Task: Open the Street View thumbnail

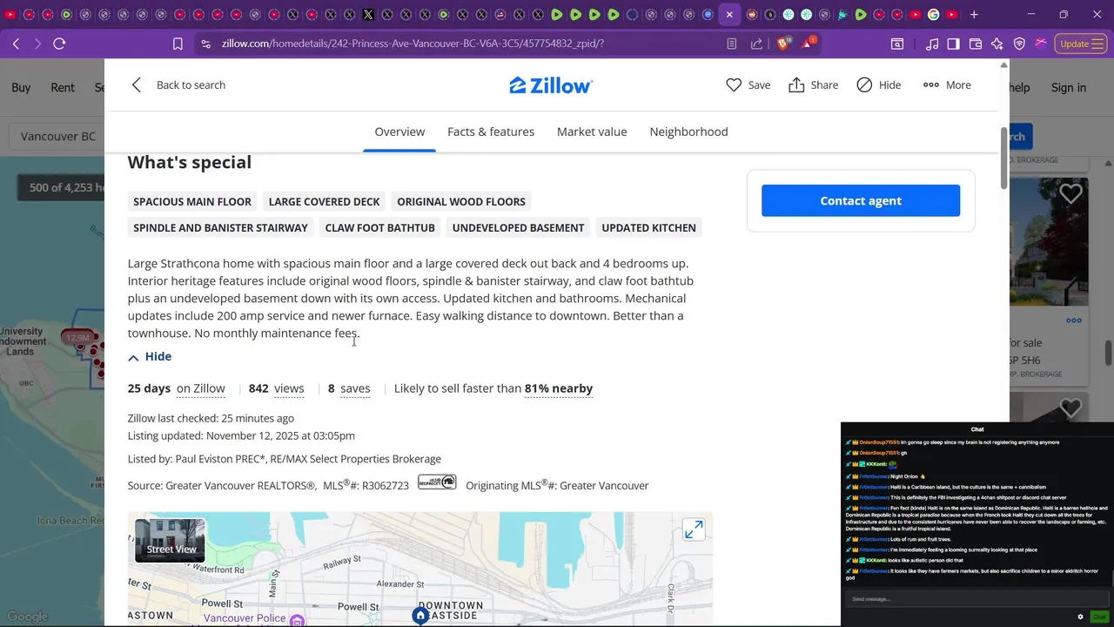Action: [170, 540]
